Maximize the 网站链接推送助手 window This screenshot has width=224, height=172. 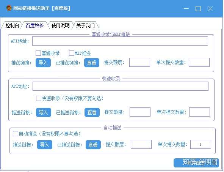click(198, 8)
